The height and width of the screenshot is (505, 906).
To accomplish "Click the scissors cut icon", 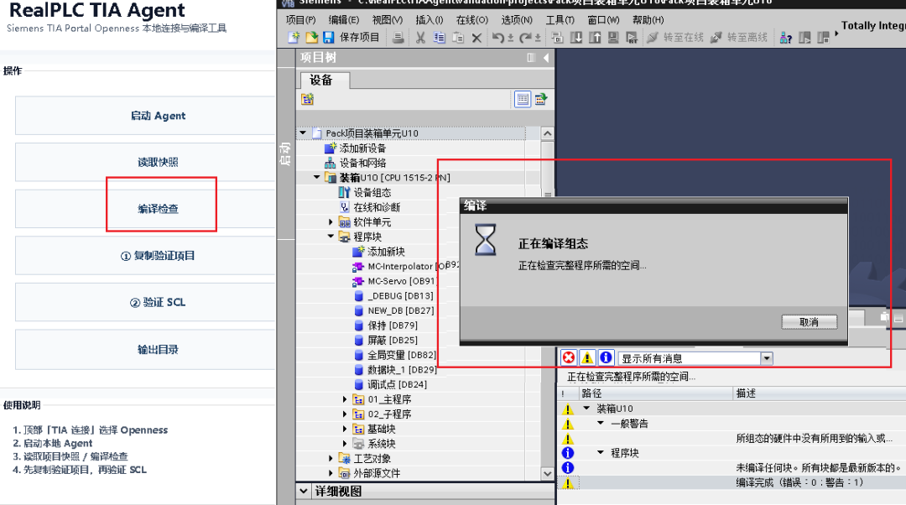I will coord(420,38).
